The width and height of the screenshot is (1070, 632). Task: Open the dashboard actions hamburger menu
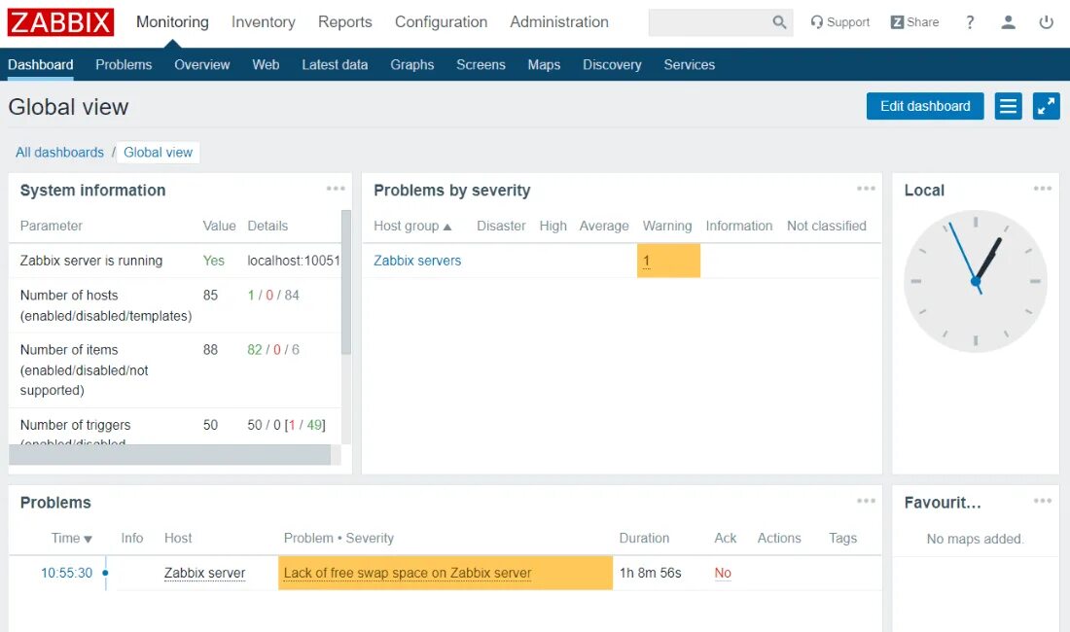coord(1008,106)
